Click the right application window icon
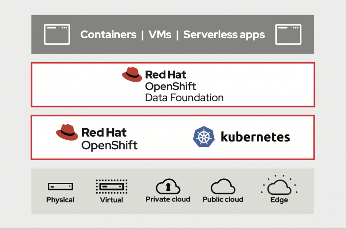The width and height of the screenshot is (346, 229). click(x=288, y=34)
